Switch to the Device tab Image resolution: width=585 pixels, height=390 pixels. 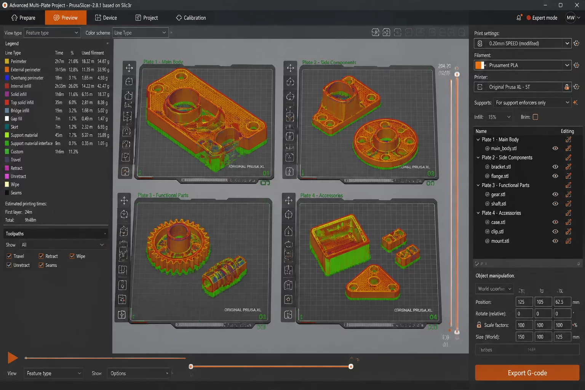pos(106,18)
